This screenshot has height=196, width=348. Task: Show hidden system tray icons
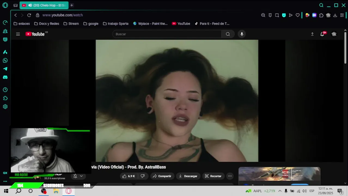click(280, 191)
